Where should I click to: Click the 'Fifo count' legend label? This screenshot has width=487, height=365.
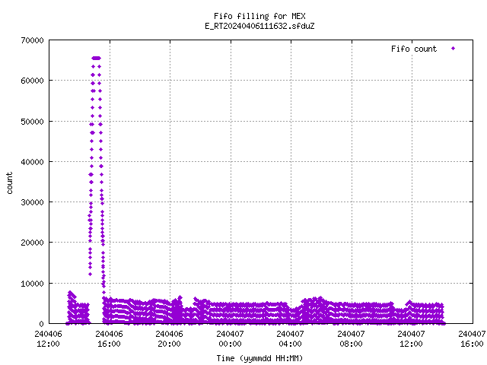(414, 49)
